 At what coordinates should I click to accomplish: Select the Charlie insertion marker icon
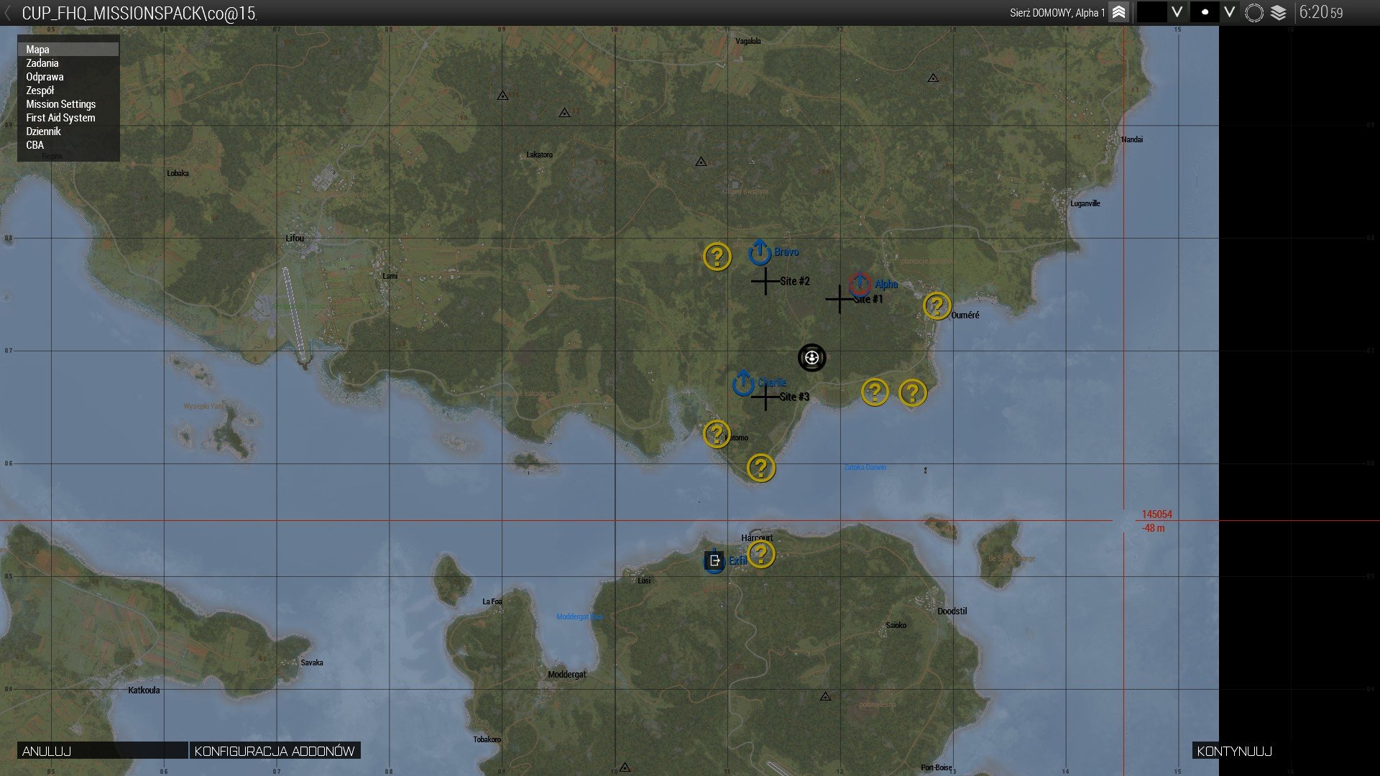pos(743,383)
